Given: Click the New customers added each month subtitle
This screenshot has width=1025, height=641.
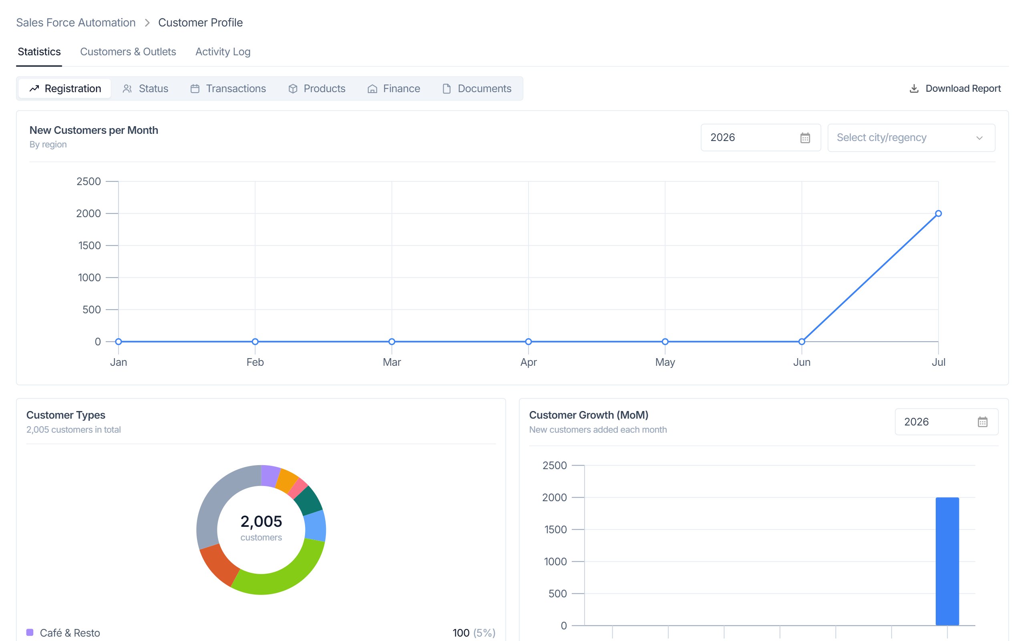Looking at the screenshot, I should click(598, 429).
